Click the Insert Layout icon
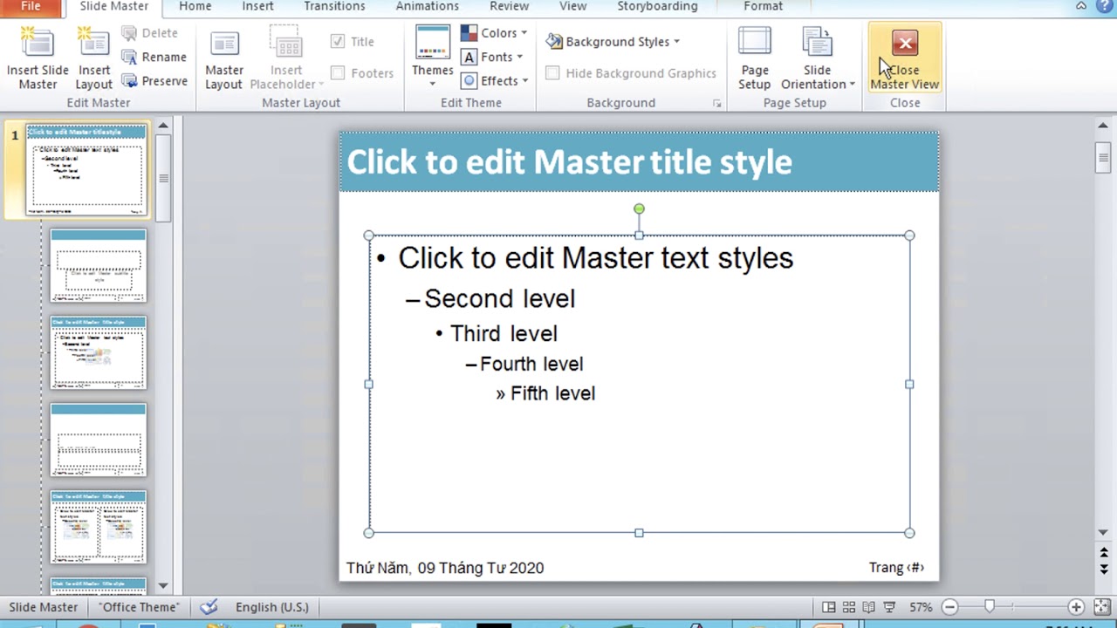1117x628 pixels. click(93, 58)
